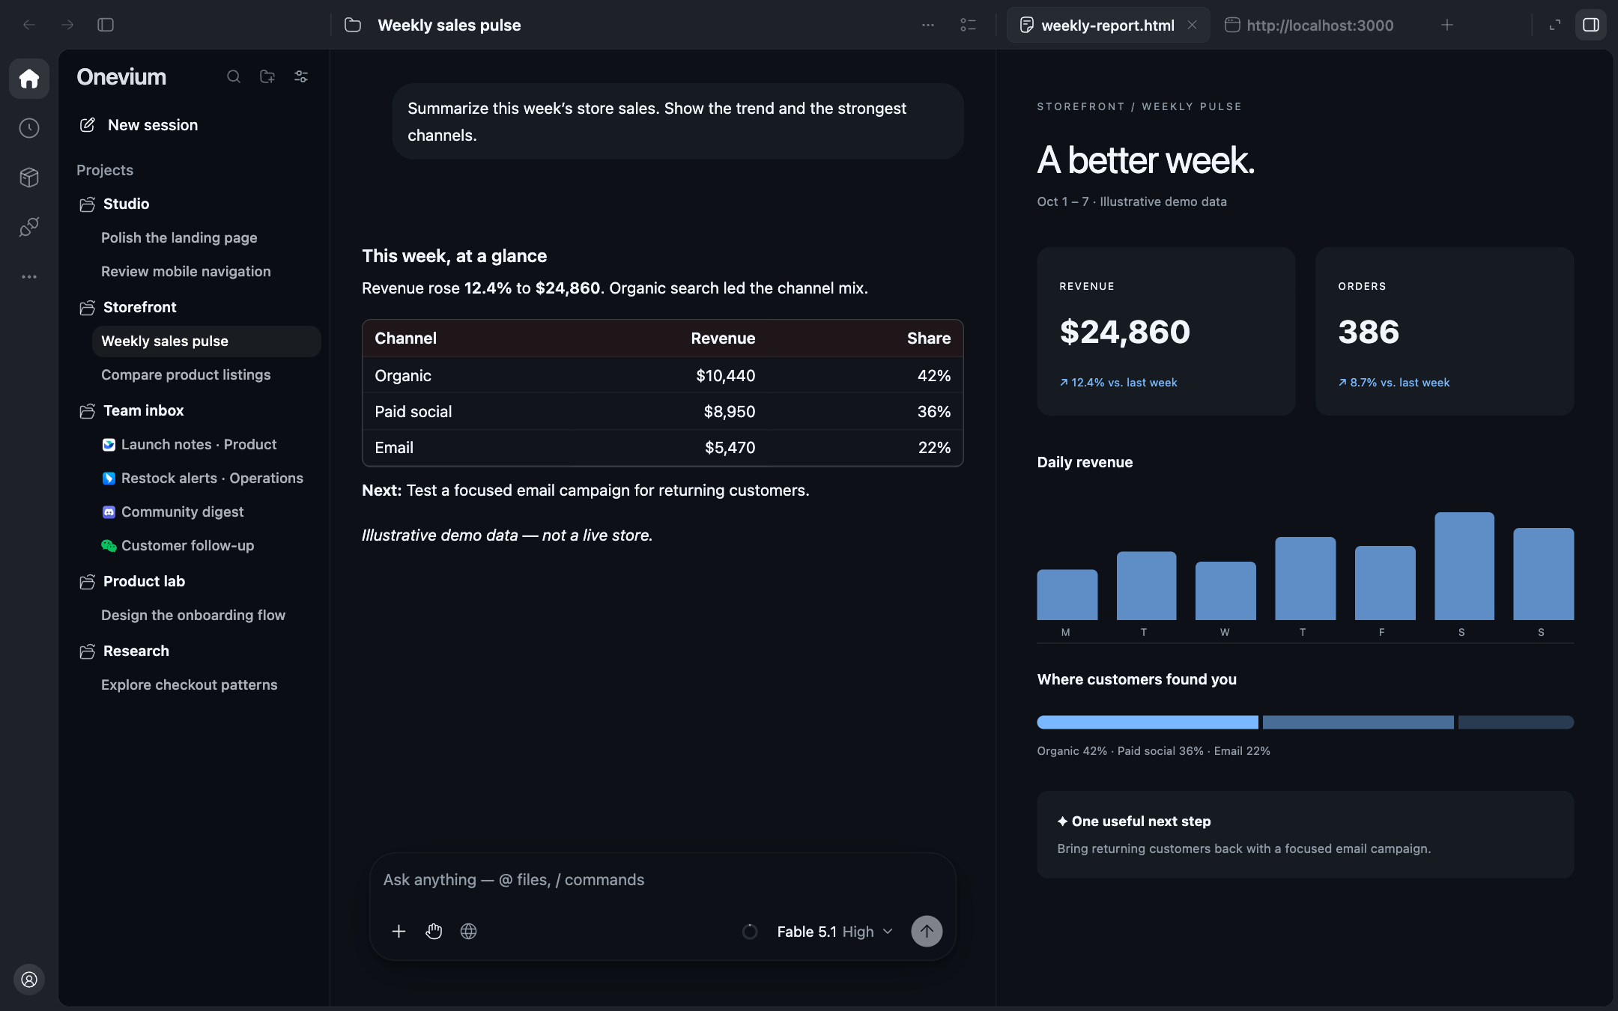1618x1011 pixels.
Task: Click the search icon beside Onevium
Action: coord(234,76)
